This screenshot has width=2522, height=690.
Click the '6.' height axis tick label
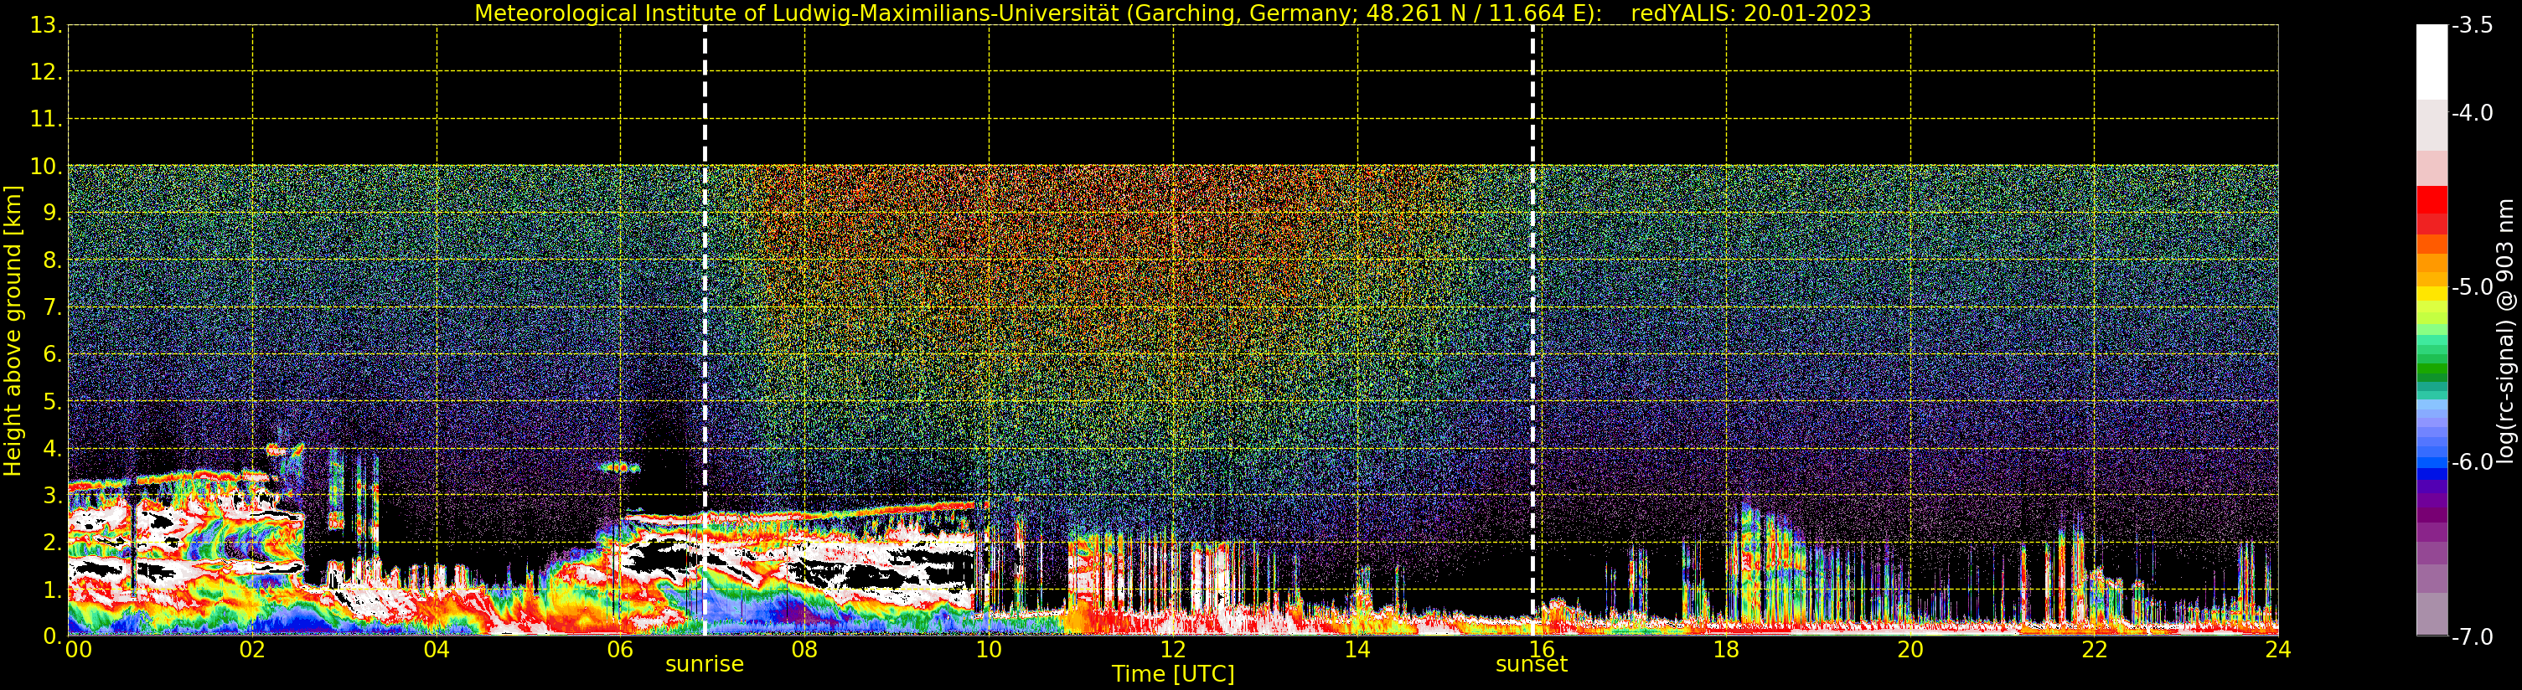point(53,354)
